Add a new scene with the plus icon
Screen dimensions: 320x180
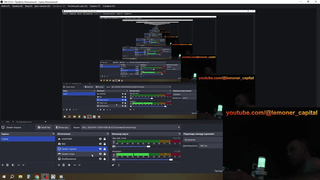coord(3,165)
